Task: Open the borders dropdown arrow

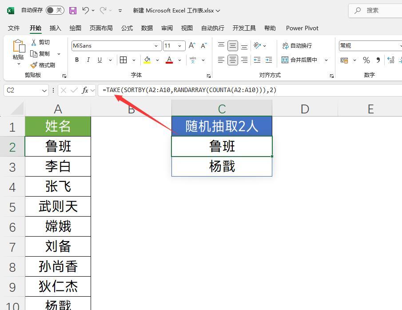Action: point(134,60)
